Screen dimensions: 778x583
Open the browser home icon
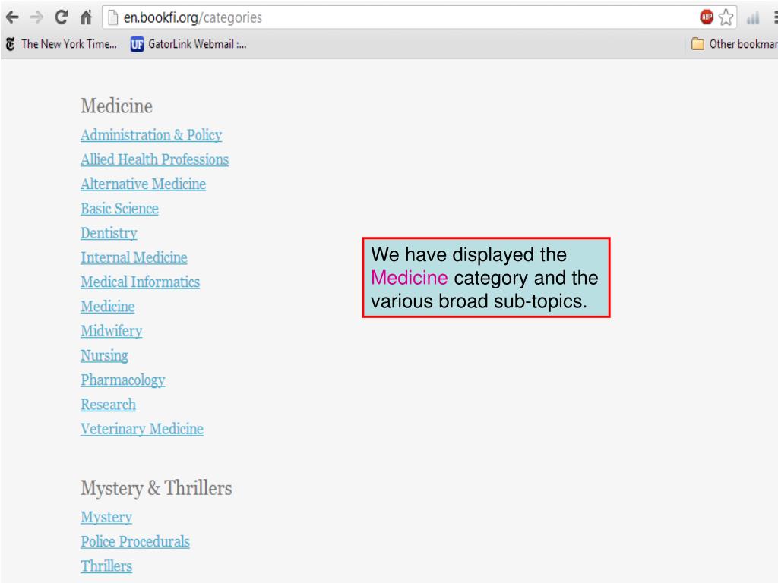pos(86,17)
